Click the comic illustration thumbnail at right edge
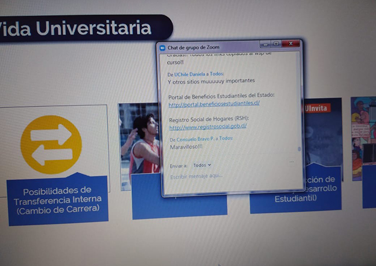 coord(363,138)
